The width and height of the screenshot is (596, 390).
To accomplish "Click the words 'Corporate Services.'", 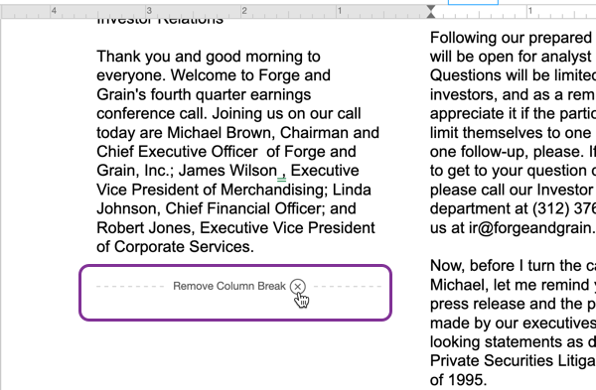I will tap(184, 247).
